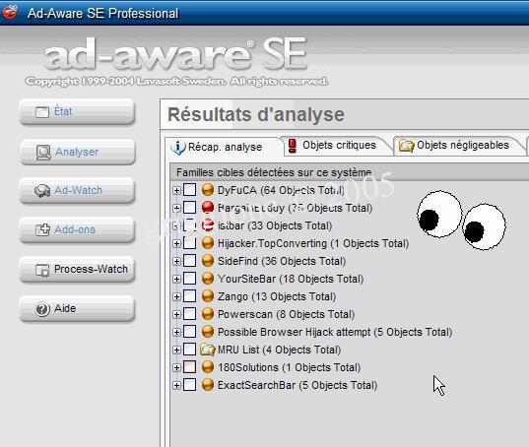The height and width of the screenshot is (447, 529).
Task: Tick the SideFind checkbox
Action: [x=189, y=261]
